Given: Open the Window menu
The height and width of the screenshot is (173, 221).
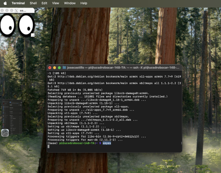Looking at the screenshot, I should pos(70,3).
